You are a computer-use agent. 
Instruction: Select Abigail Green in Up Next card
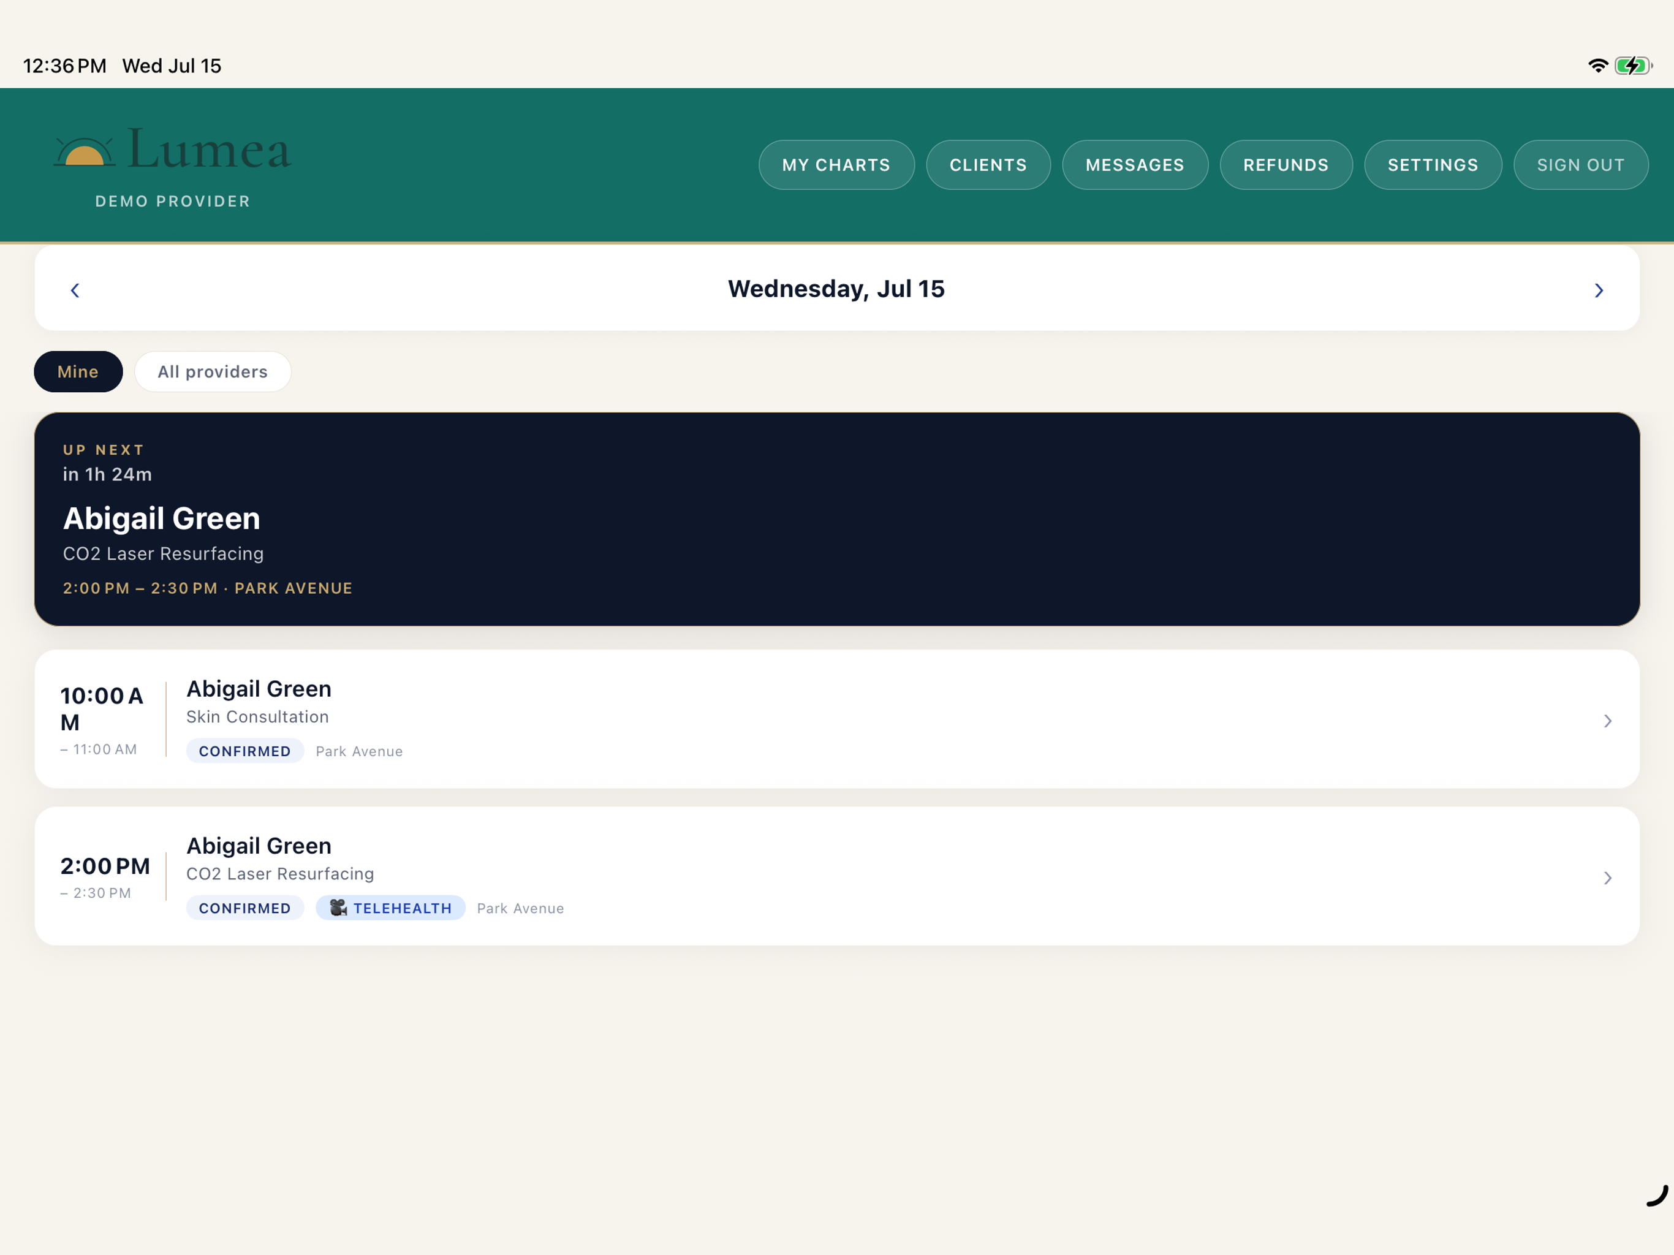[x=161, y=519]
